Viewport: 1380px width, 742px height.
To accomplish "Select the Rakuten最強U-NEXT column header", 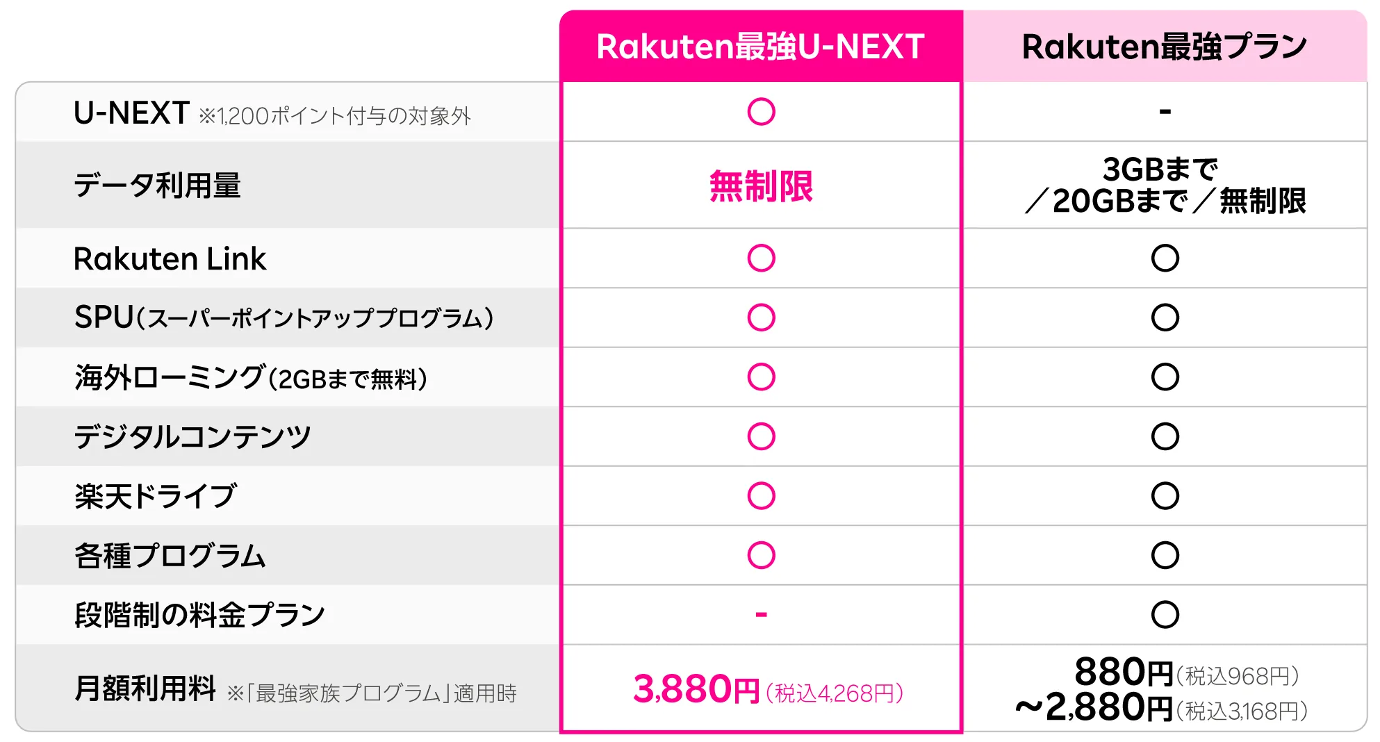I will coord(761,47).
